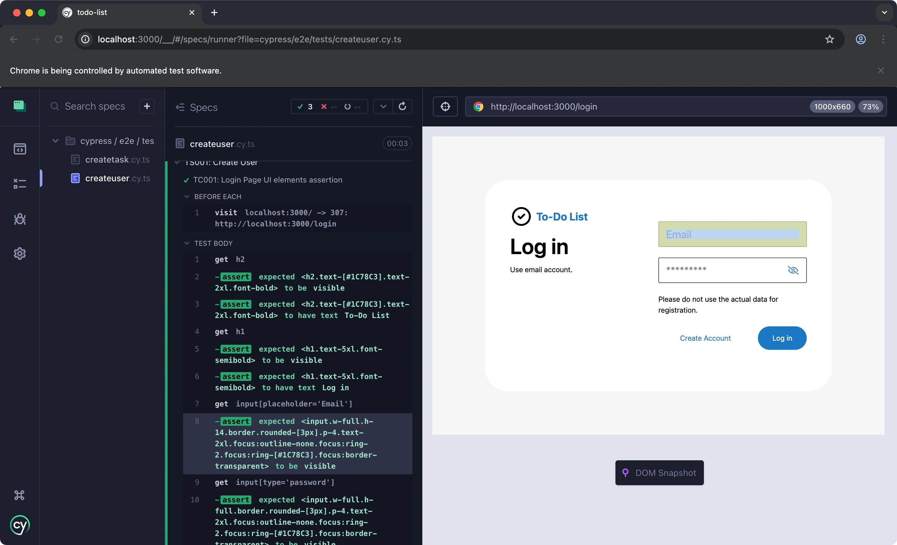The width and height of the screenshot is (897, 545).
Task: Click the DOM Snapshot pin button
Action: (x=659, y=473)
